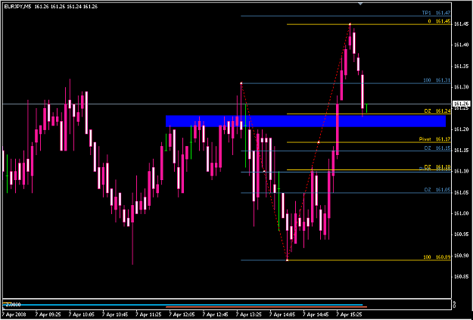
Task: Click the current price tag 161.26
Action: click(x=460, y=104)
